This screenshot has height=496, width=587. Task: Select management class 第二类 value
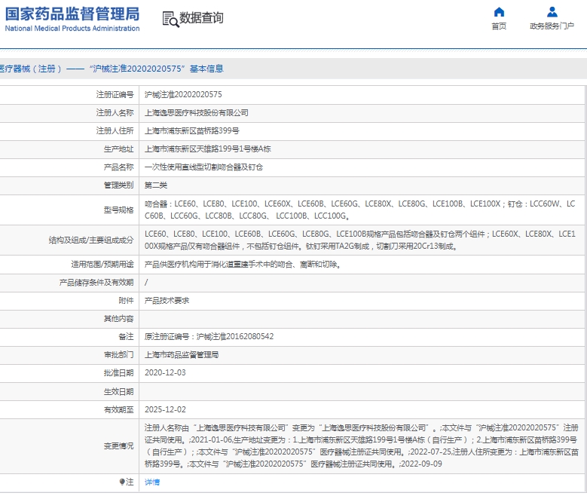click(156, 185)
